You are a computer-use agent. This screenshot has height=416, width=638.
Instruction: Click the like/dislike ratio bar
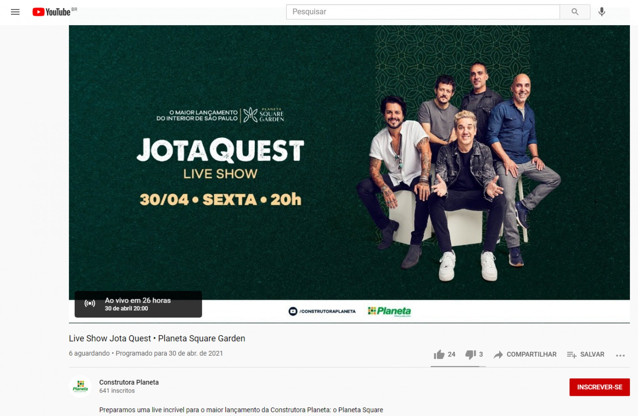458,366
